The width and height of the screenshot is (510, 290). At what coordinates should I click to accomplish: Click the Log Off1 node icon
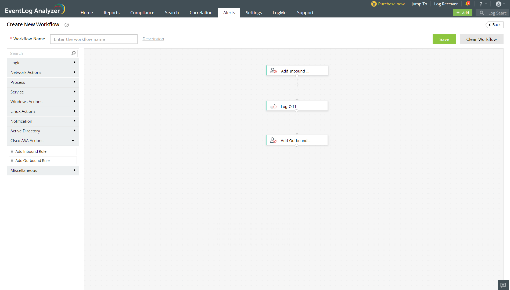point(273,106)
